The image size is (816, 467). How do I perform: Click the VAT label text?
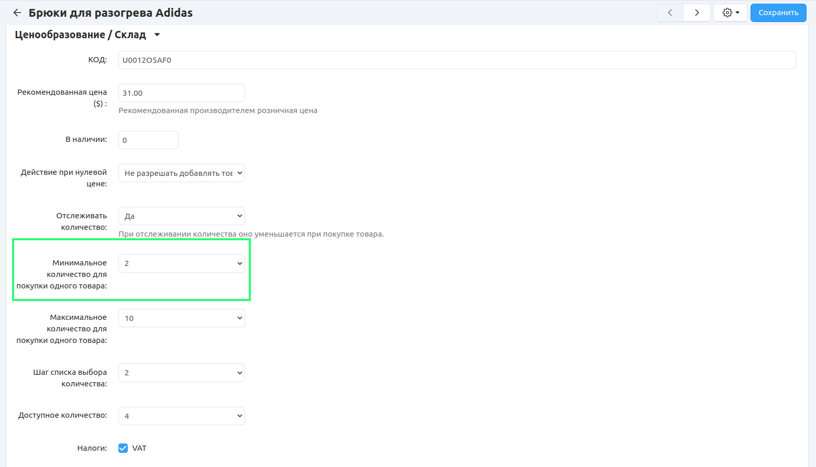[x=139, y=448]
